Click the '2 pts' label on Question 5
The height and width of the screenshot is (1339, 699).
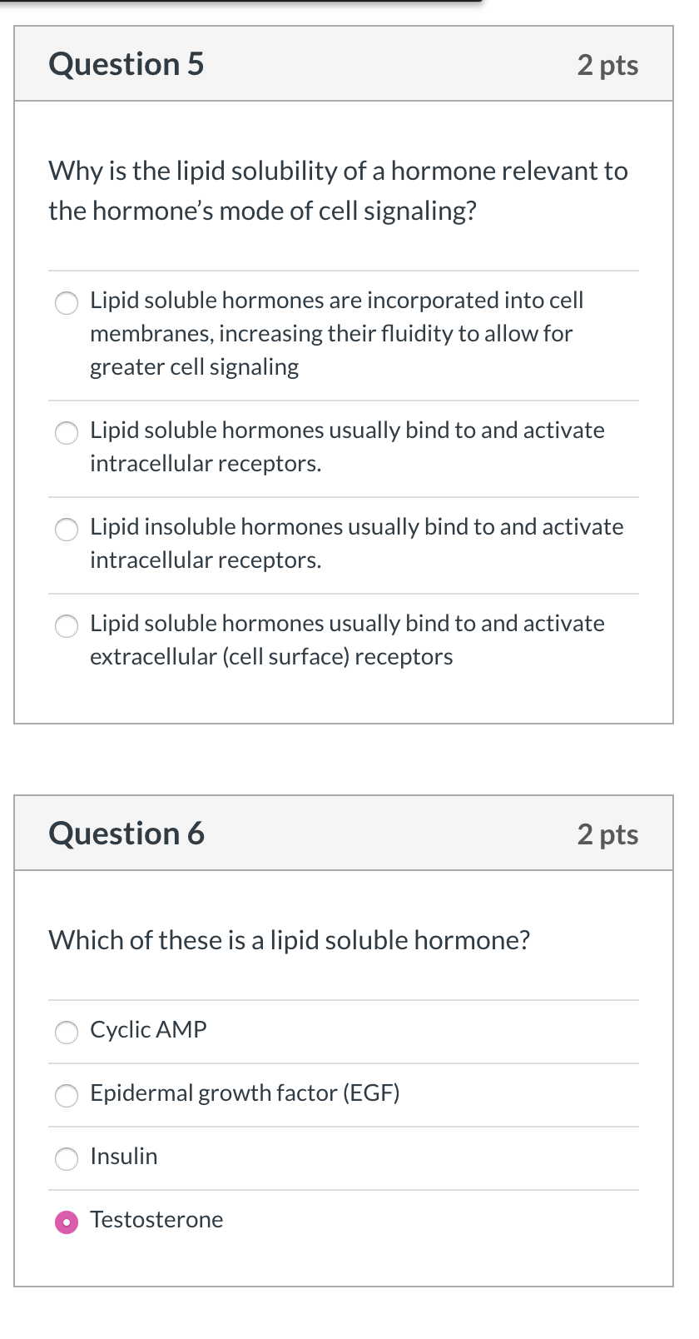608,66
